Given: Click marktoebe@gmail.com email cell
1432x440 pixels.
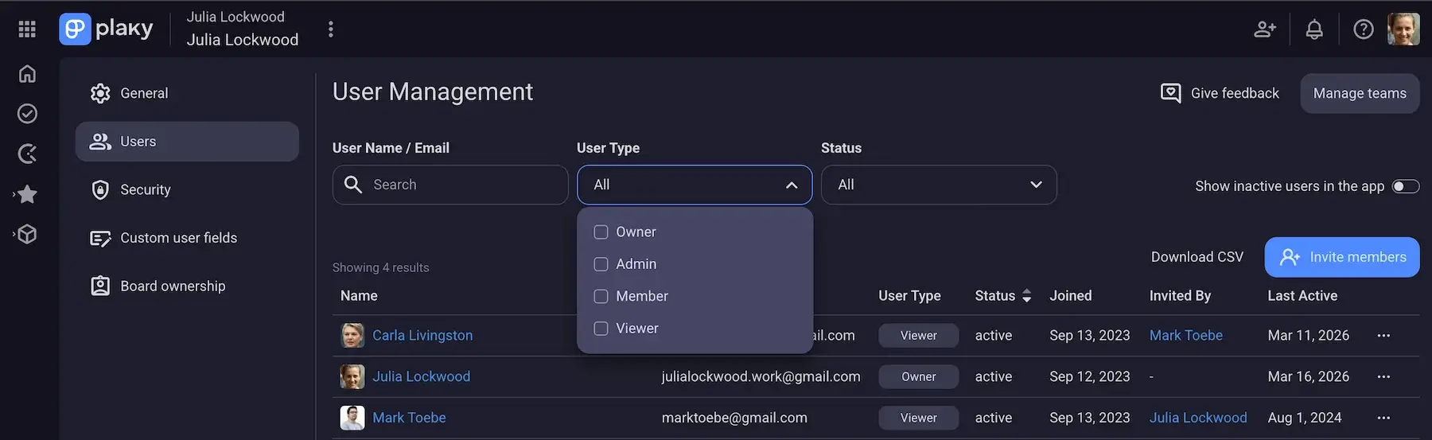Looking at the screenshot, I should pos(734,418).
